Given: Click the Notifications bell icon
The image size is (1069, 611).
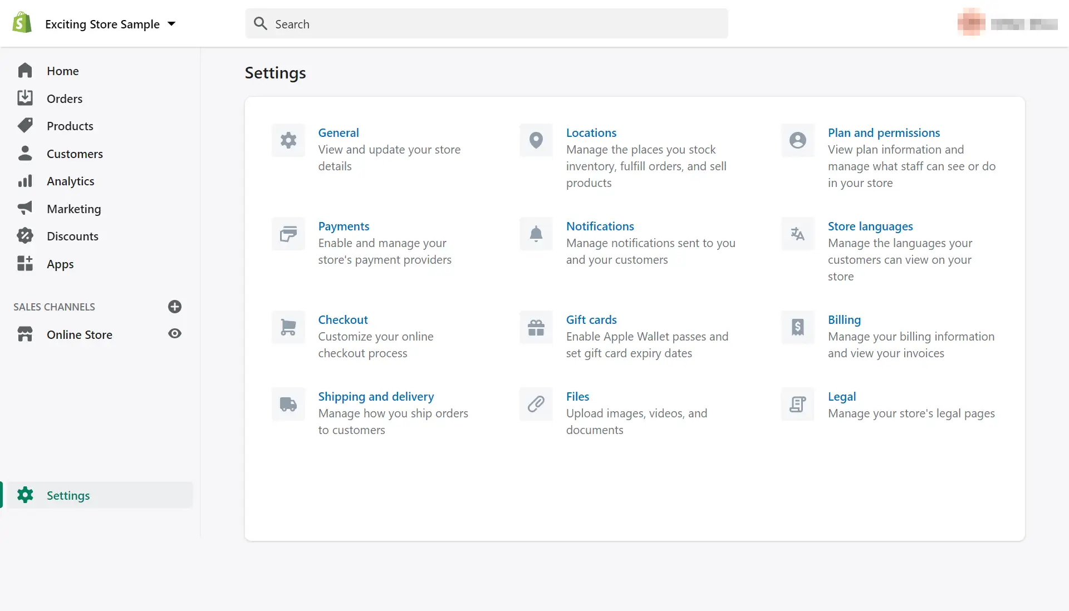Looking at the screenshot, I should (535, 233).
